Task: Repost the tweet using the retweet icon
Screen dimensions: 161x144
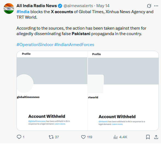Action: 51,137
